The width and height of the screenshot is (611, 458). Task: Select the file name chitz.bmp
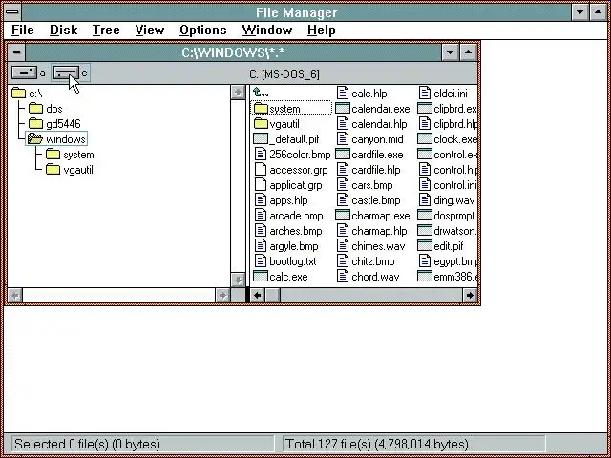[373, 261]
